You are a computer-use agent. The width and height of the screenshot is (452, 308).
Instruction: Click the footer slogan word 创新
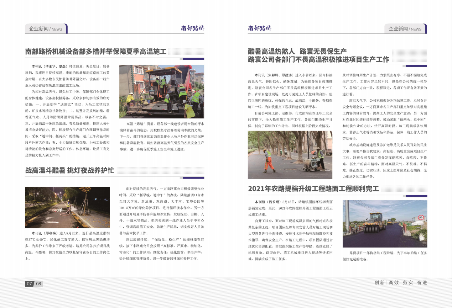pyautogui.click(x=380, y=282)
